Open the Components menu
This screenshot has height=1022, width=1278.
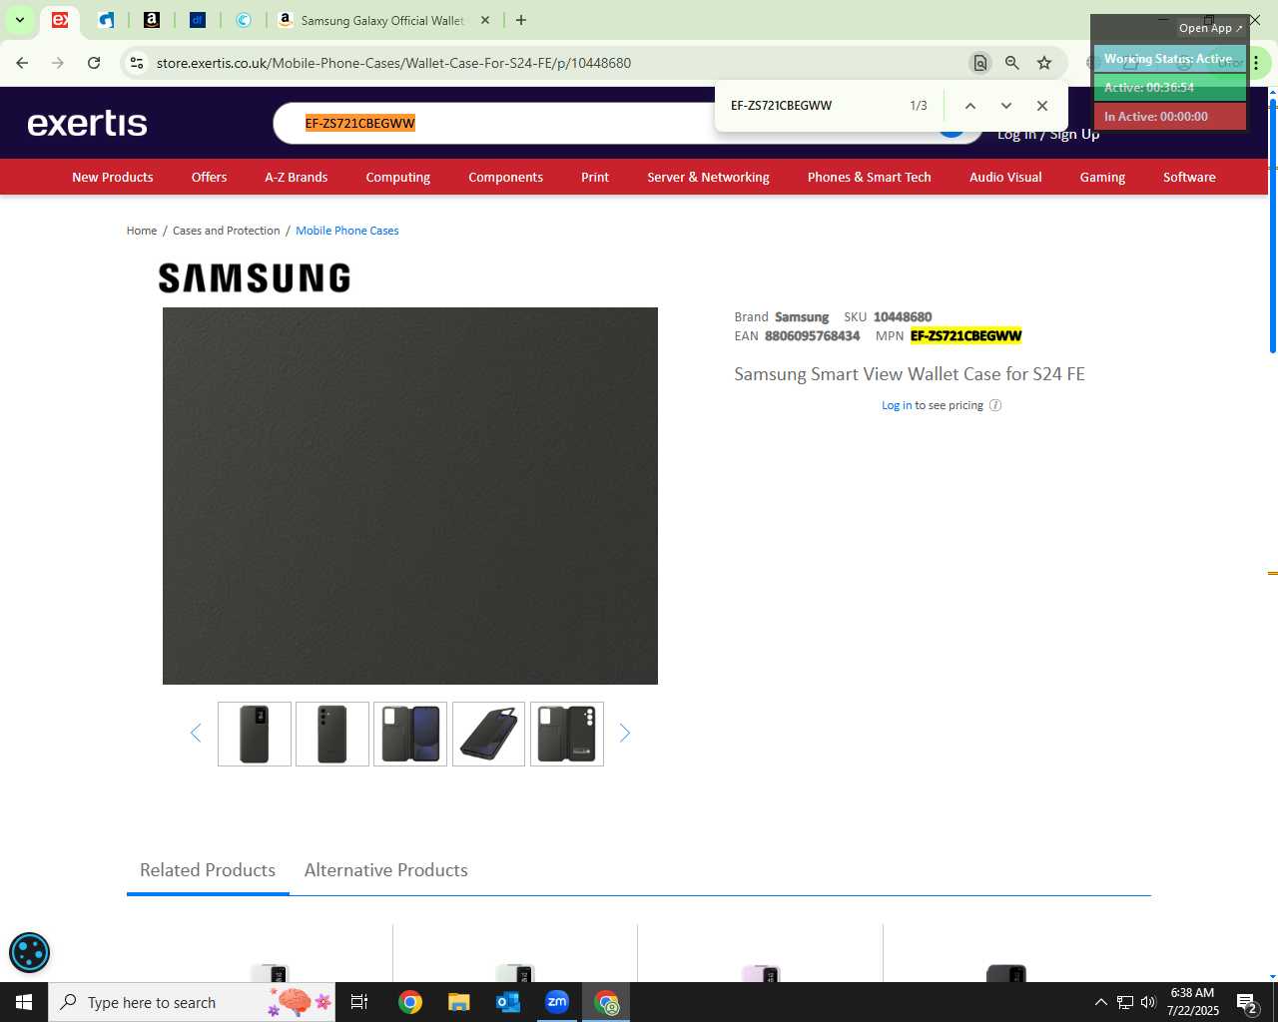click(506, 177)
